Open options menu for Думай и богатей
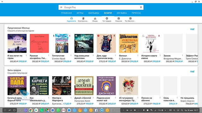202x113 pixels. [93, 98]
